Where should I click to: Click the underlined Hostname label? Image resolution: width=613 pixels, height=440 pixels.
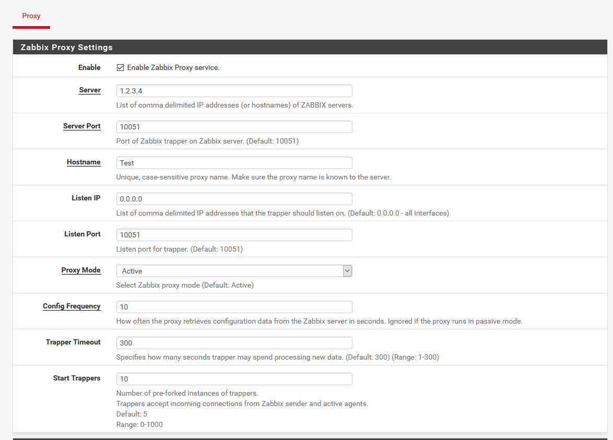click(84, 162)
